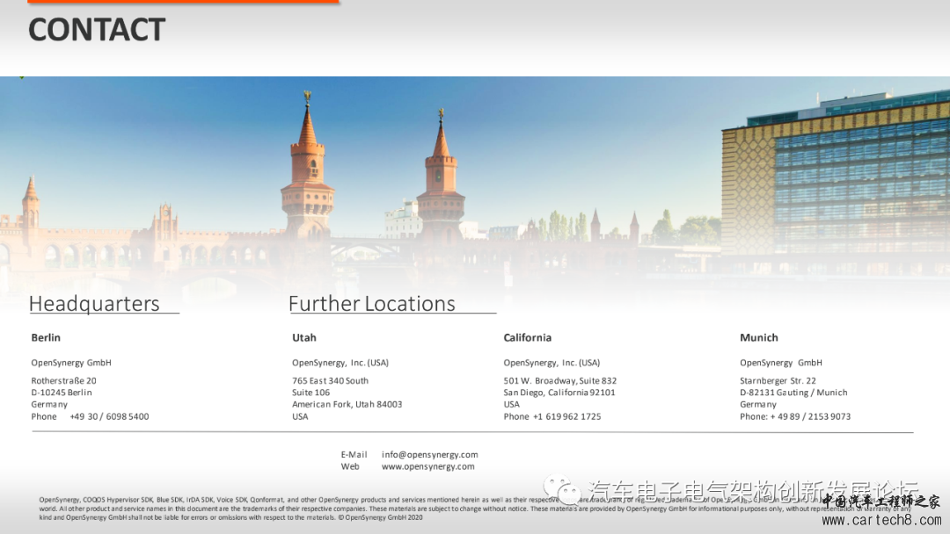Click the E-Mail label
The width and height of the screenshot is (950, 534).
point(354,455)
